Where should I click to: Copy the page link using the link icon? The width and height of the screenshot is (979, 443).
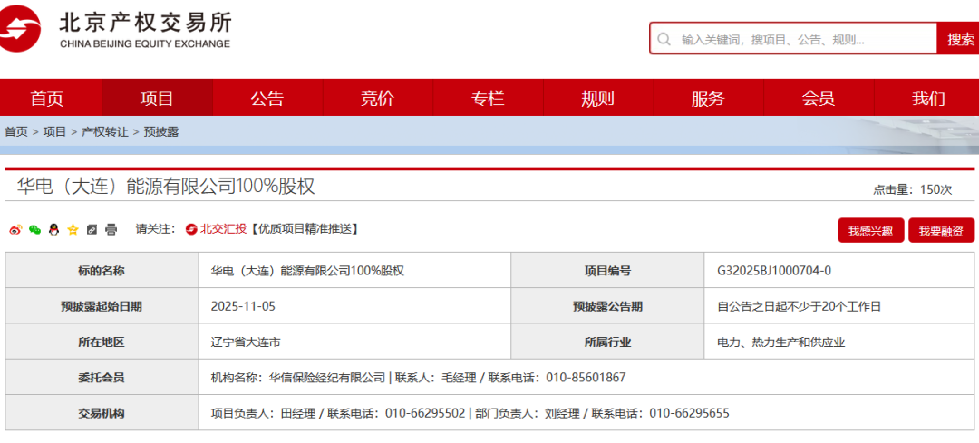coord(92,229)
